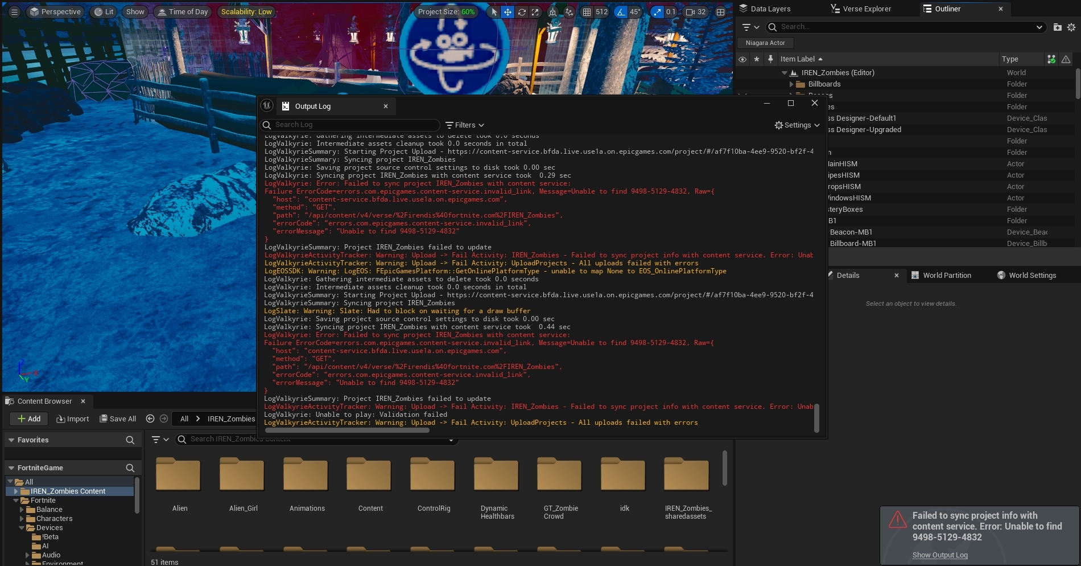The image size is (1081, 566).
Task: Open Output Log Settings dropdown
Action: (x=797, y=125)
